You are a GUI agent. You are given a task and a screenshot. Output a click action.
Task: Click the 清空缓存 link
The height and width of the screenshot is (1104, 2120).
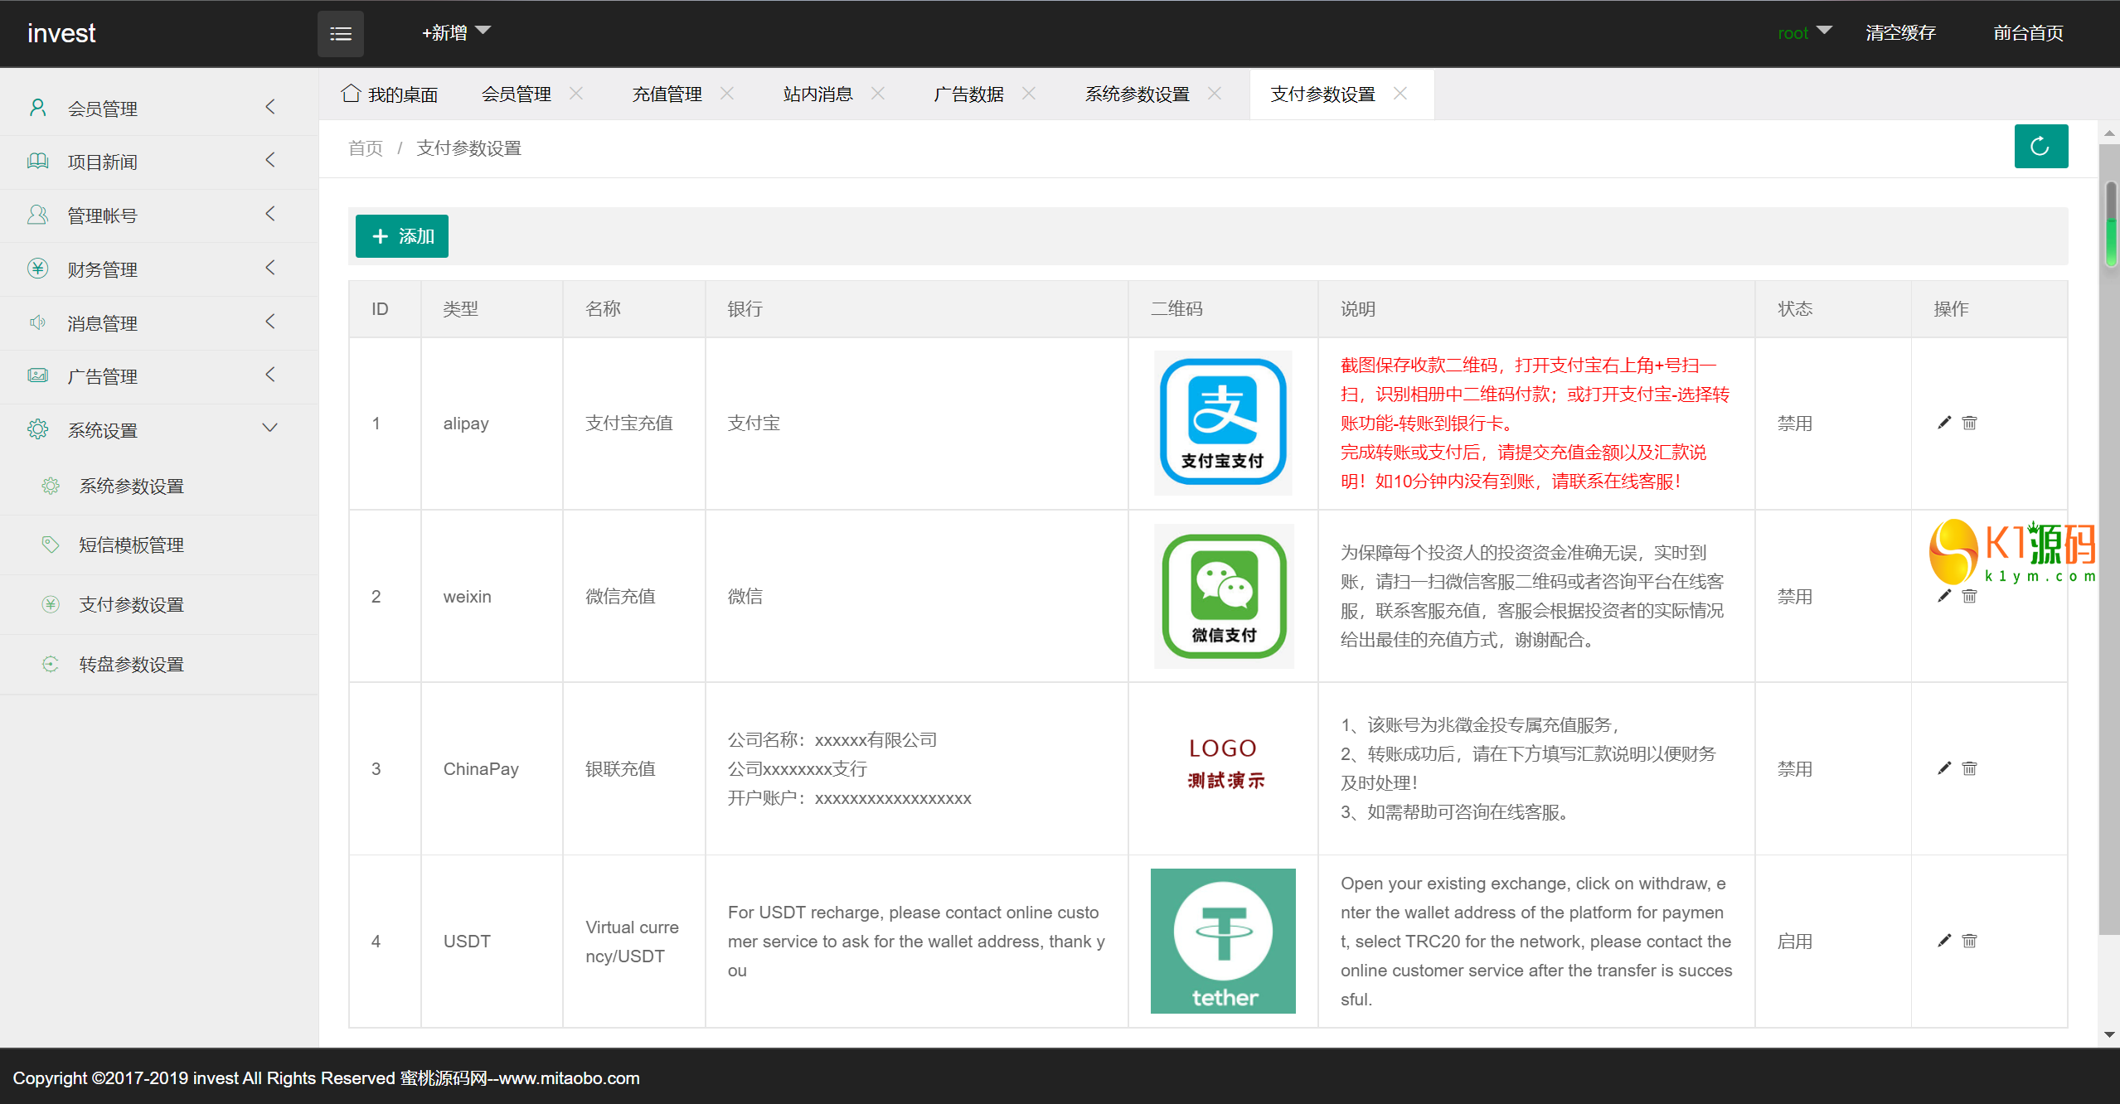1900,33
